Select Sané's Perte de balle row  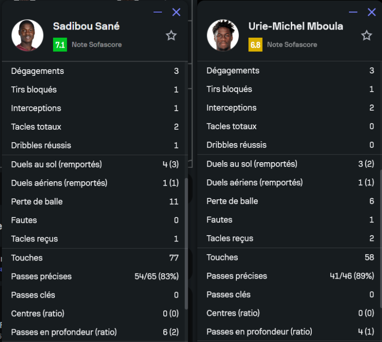coord(95,202)
